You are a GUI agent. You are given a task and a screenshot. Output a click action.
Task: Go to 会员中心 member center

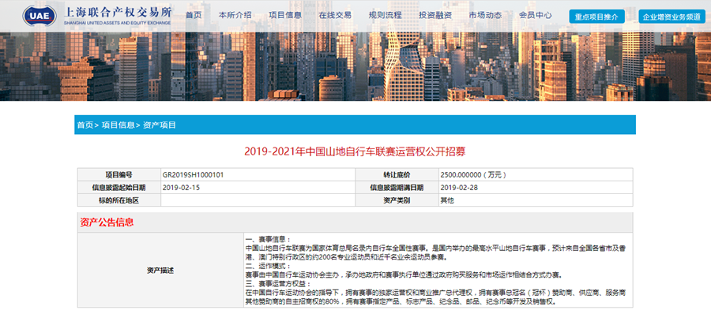[x=536, y=15]
